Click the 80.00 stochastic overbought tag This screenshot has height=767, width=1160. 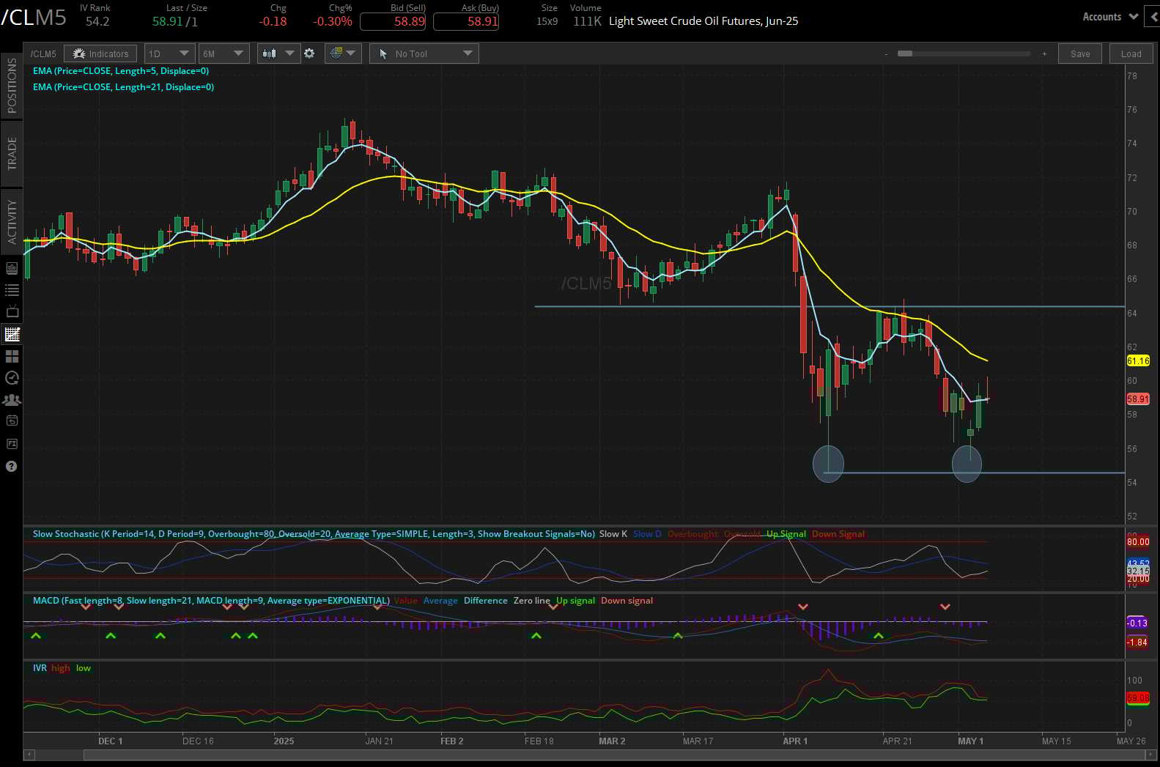coord(1138,542)
